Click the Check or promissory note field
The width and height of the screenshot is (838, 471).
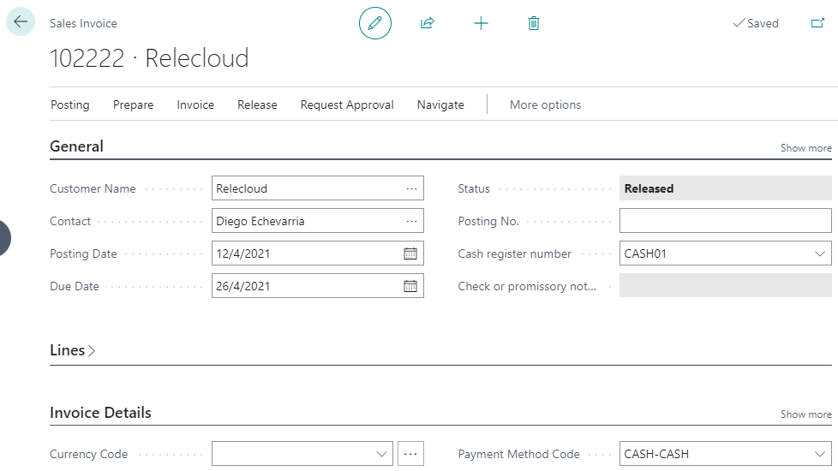click(x=725, y=286)
